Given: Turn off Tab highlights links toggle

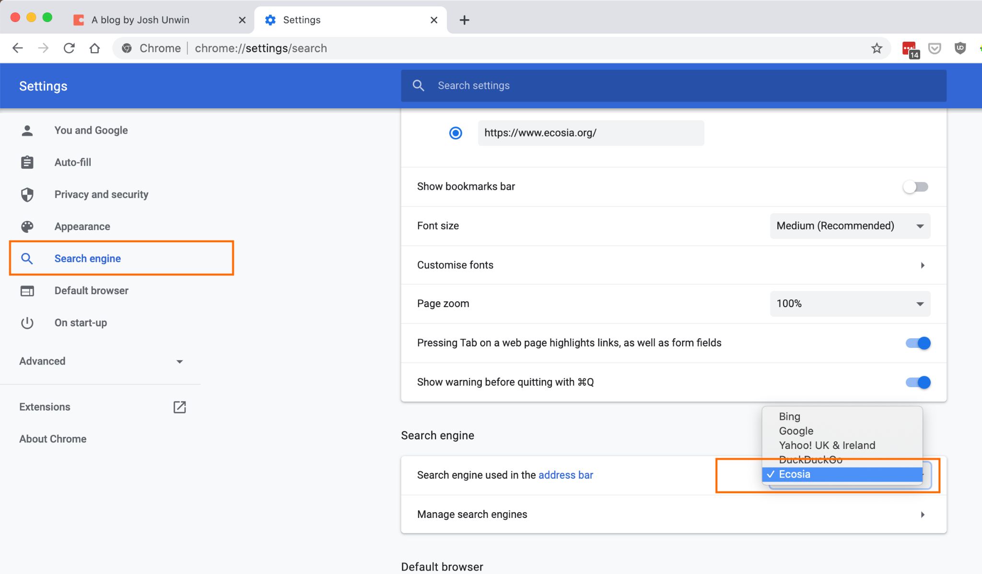Looking at the screenshot, I should click(x=918, y=343).
